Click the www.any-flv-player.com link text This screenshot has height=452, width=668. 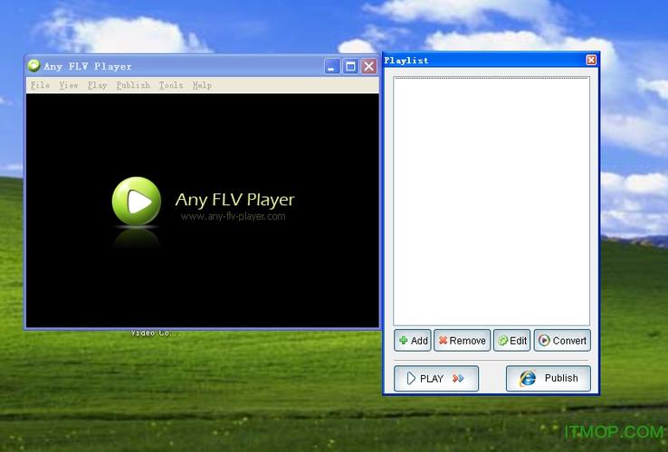(x=233, y=216)
